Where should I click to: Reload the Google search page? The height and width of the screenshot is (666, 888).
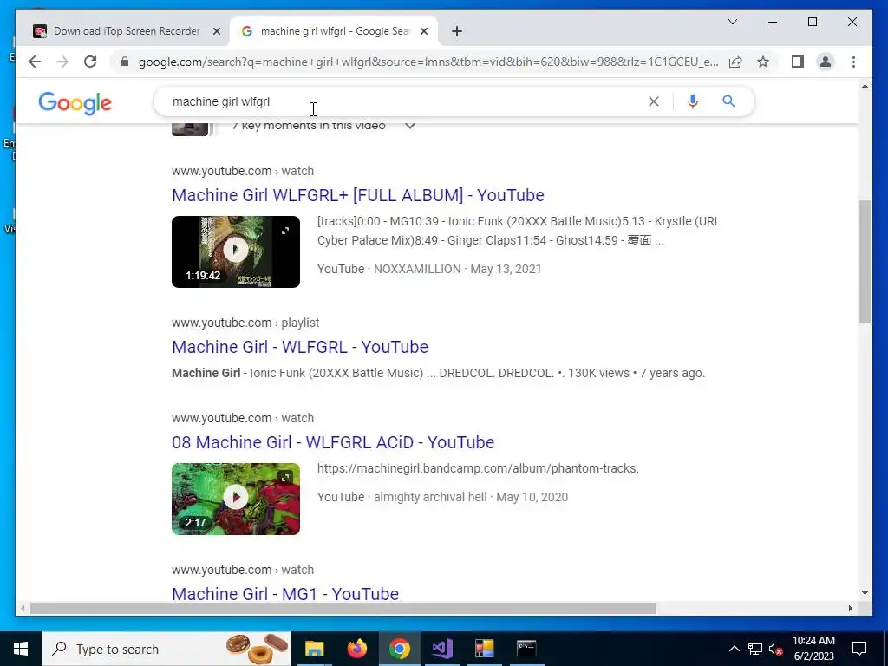[x=90, y=62]
